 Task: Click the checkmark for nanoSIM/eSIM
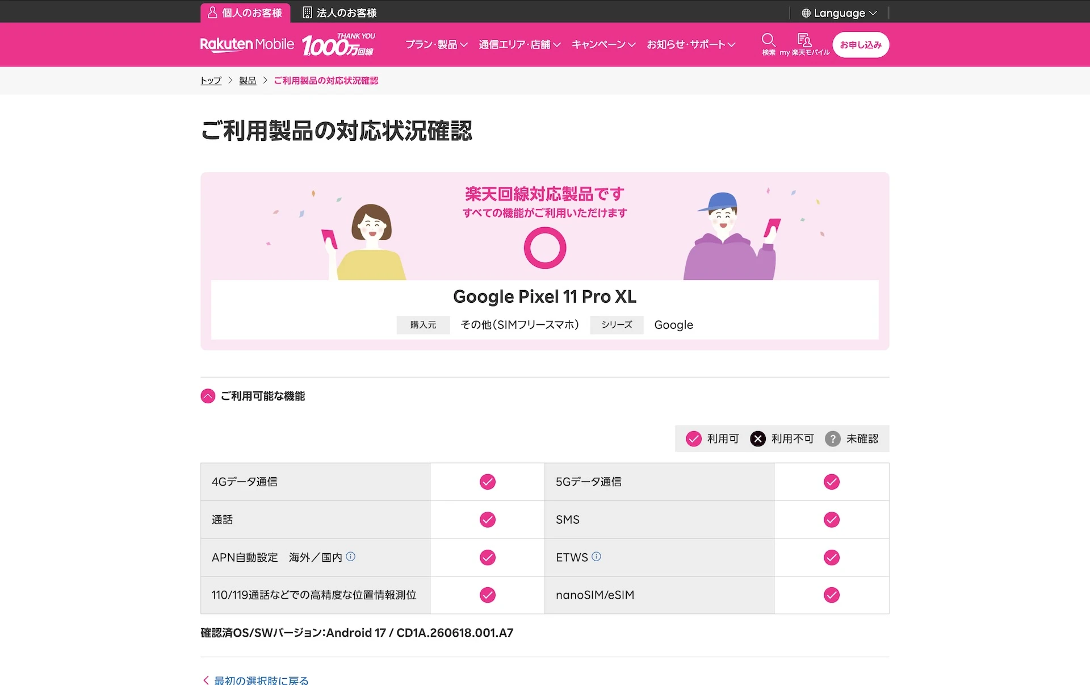click(832, 595)
